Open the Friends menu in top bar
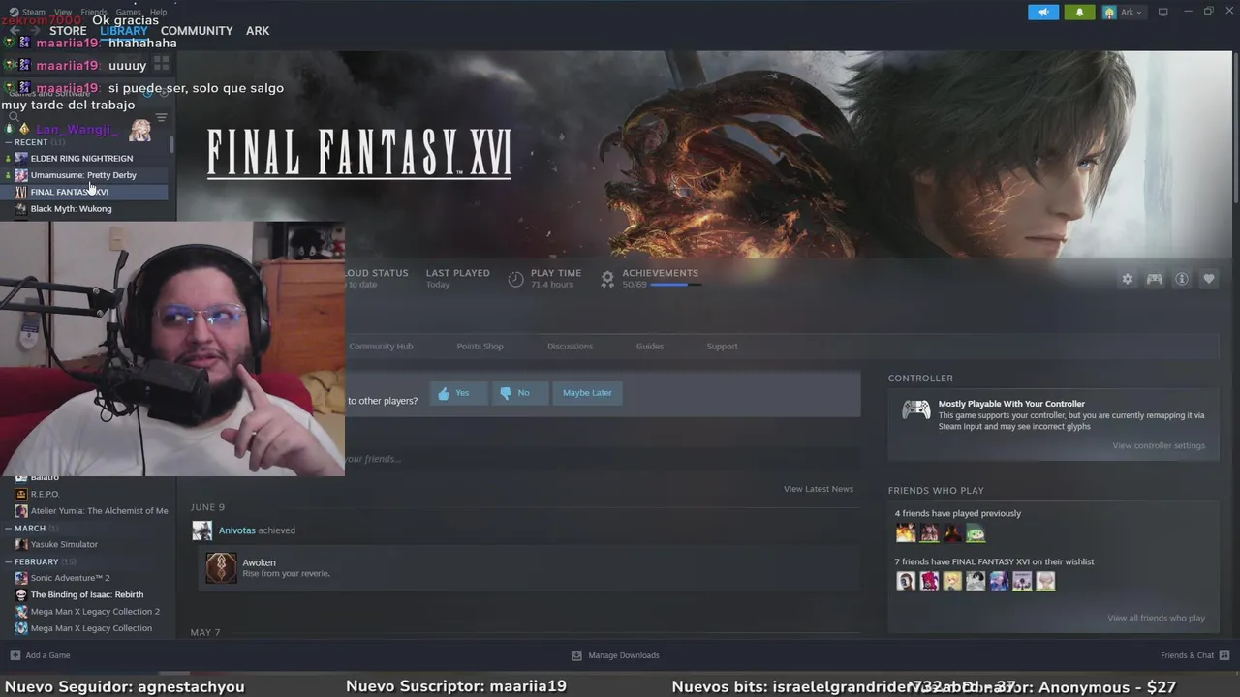This screenshot has width=1240, height=697. coord(94,12)
